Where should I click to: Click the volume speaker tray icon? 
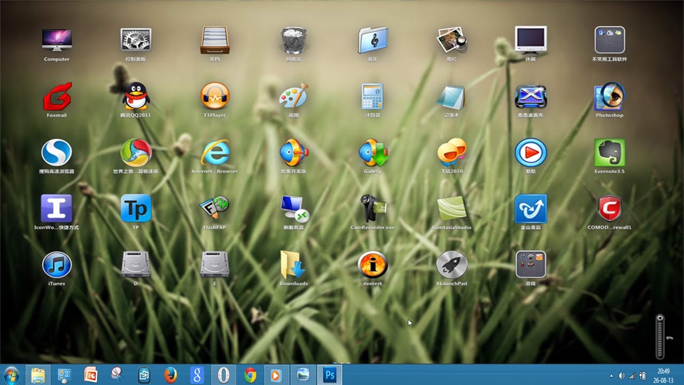[622, 375]
